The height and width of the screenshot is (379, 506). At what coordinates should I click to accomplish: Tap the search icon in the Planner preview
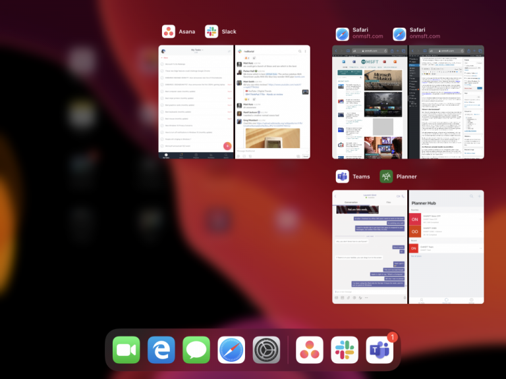pyautogui.click(x=472, y=196)
